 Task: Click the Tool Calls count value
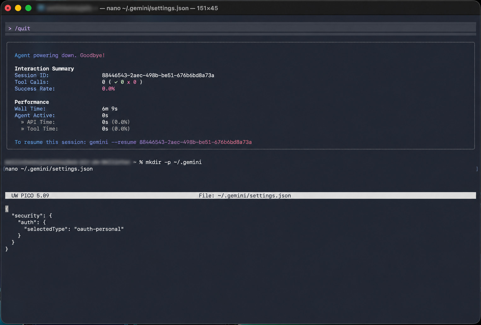[x=122, y=82]
